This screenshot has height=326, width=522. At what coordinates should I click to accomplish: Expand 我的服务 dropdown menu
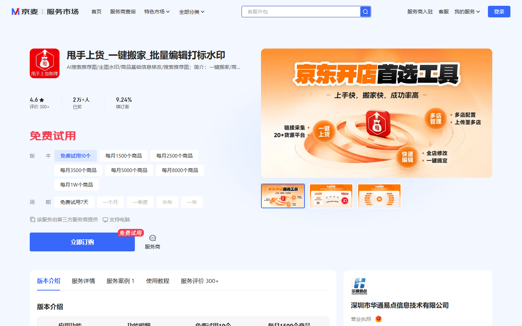click(467, 12)
